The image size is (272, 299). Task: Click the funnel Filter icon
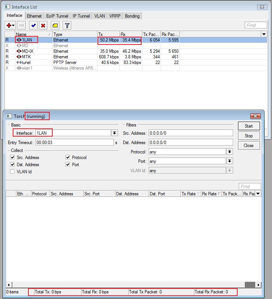pos(67,25)
